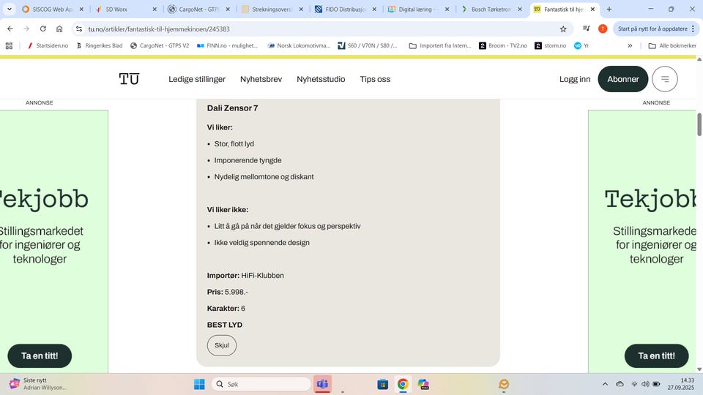Open Microsoft Teams from taskbar

[x=322, y=384]
